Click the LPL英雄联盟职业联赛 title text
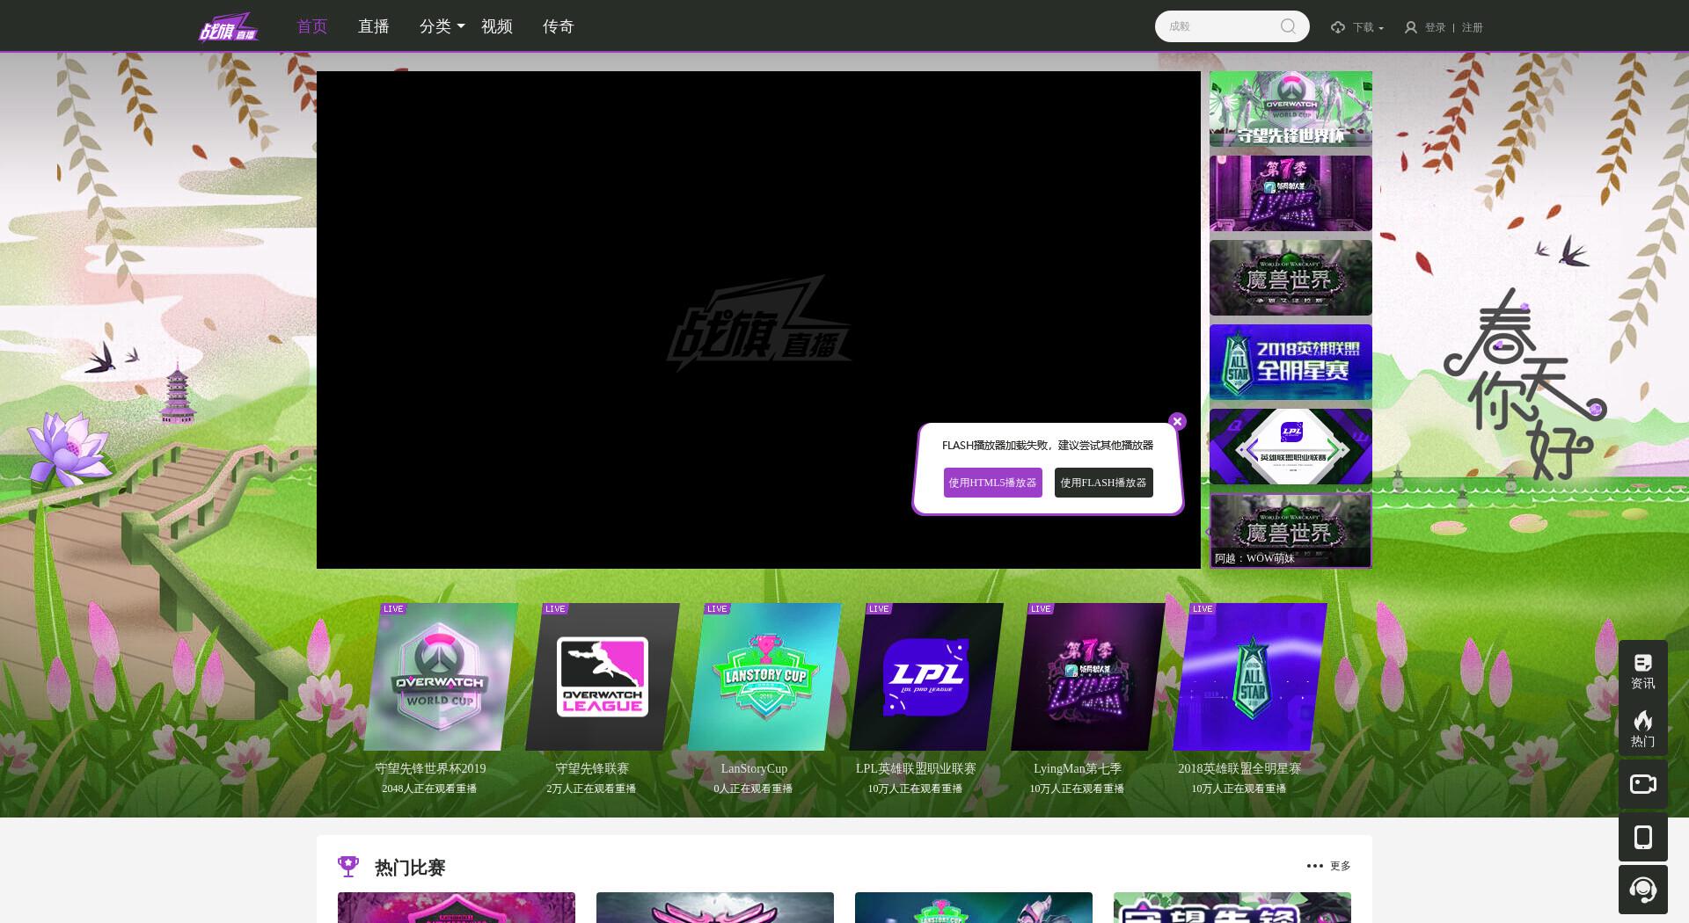This screenshot has height=923, width=1689. pos(916,768)
